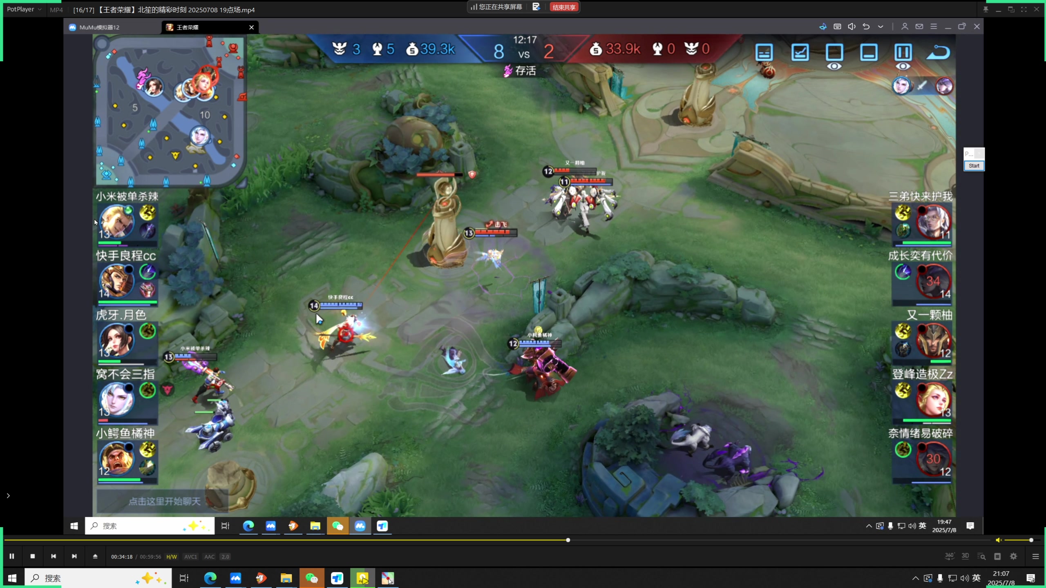Switch to the MuMu模拟器12 tab

(x=99, y=27)
